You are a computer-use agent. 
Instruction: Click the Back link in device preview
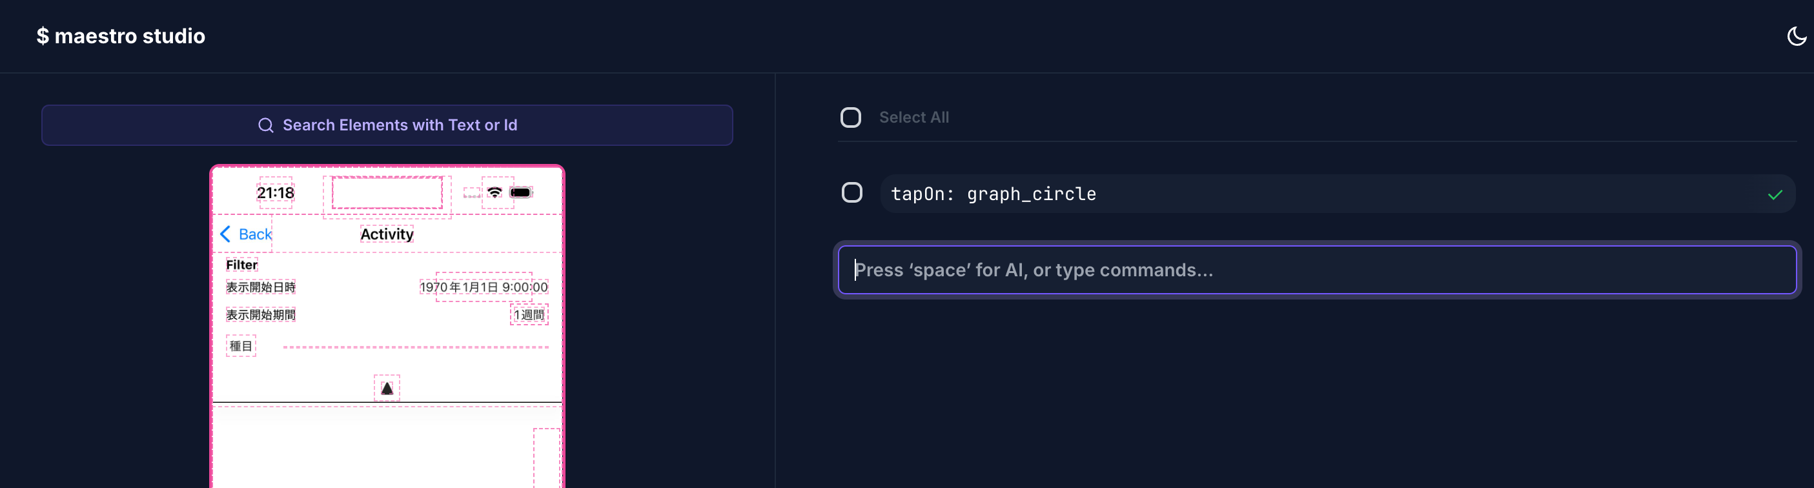coord(255,234)
